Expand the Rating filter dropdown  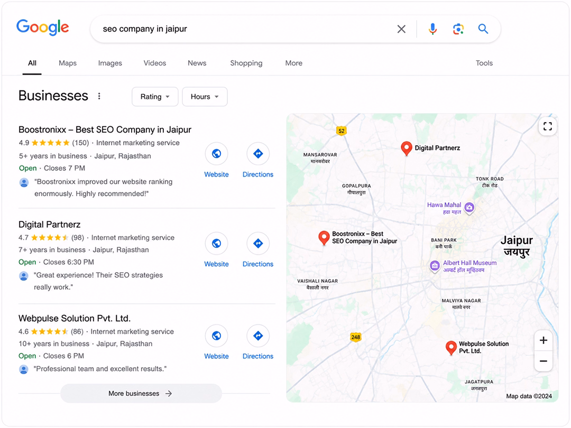[155, 97]
